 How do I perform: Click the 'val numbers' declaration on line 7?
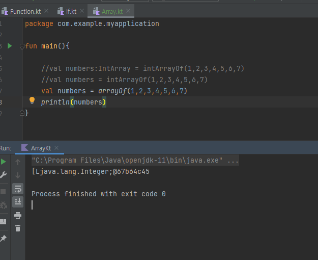click(64, 91)
